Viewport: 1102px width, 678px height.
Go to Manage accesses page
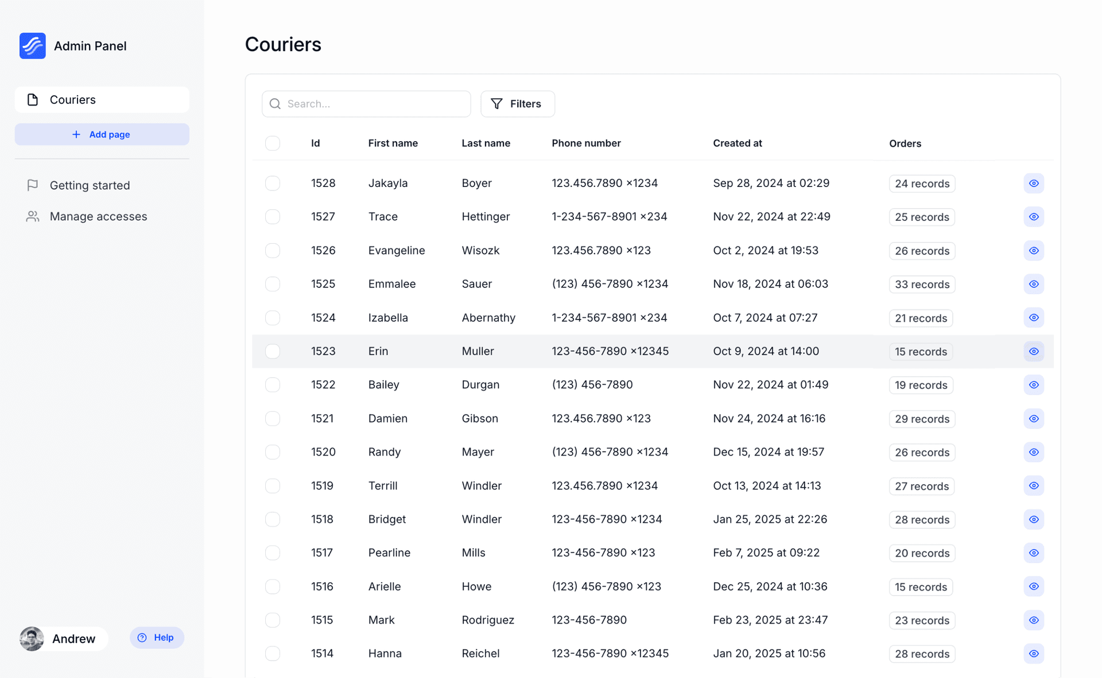pos(98,216)
